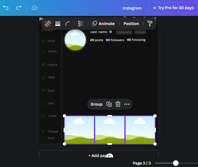Click the top-right selection corner handle
Viewport: 198px width, 167px height.
coord(155,116)
